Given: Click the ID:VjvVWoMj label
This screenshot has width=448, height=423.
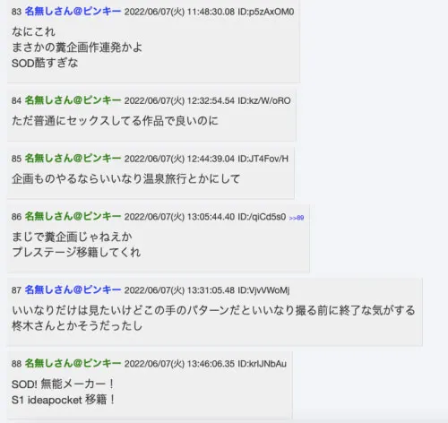Looking at the screenshot, I should point(263,290).
